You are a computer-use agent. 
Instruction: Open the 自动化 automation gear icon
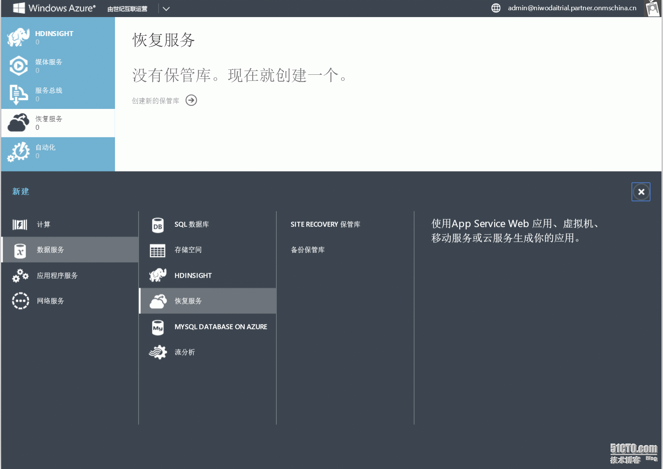[19, 151]
